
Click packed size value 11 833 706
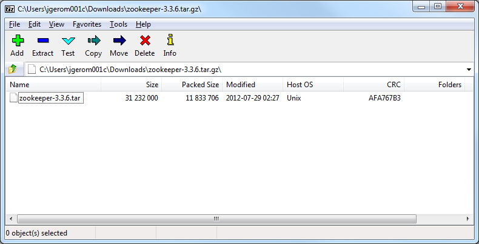(x=203, y=98)
